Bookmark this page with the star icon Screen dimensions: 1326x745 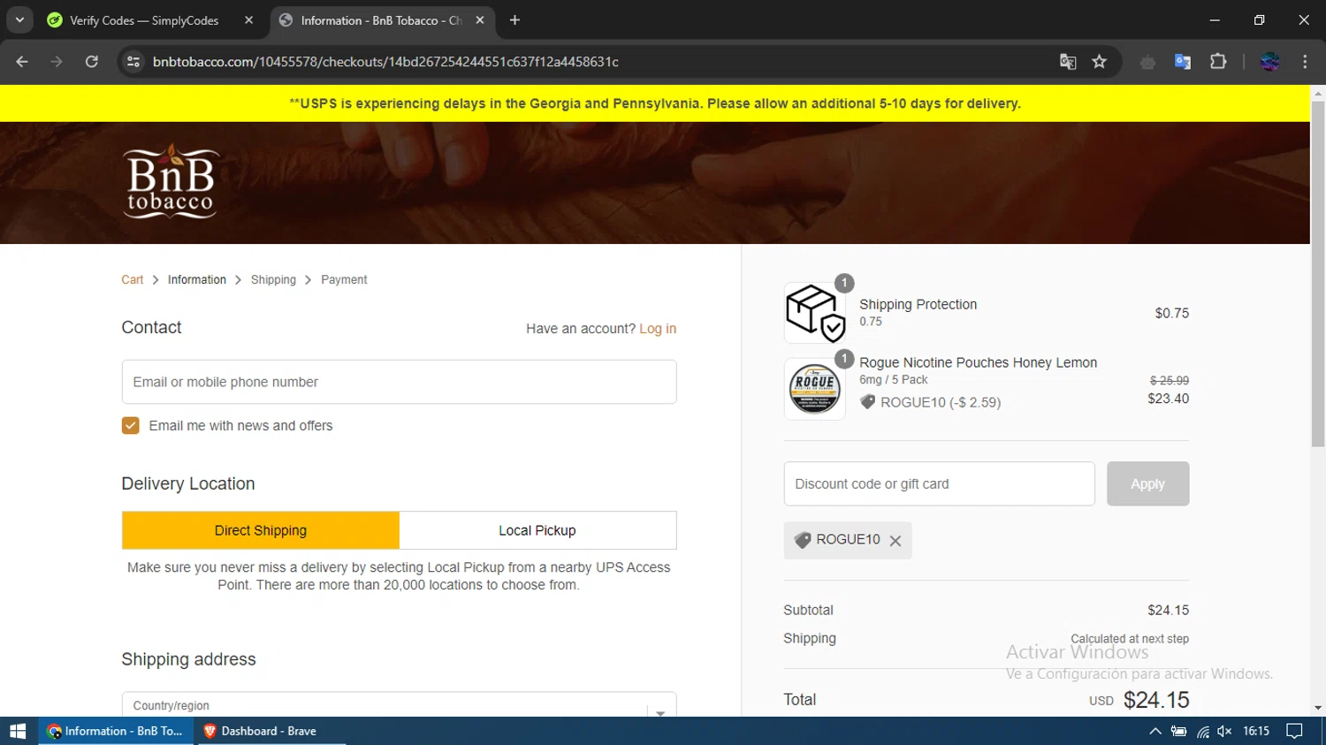click(x=1100, y=62)
